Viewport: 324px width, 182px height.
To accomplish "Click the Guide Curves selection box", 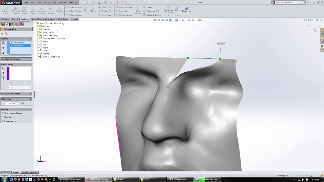I will pyautogui.click(x=20, y=74).
